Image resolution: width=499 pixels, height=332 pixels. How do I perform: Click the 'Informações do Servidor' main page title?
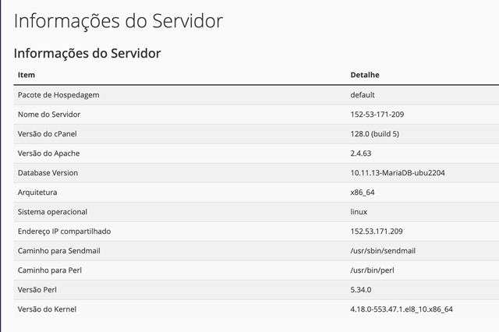119,21
